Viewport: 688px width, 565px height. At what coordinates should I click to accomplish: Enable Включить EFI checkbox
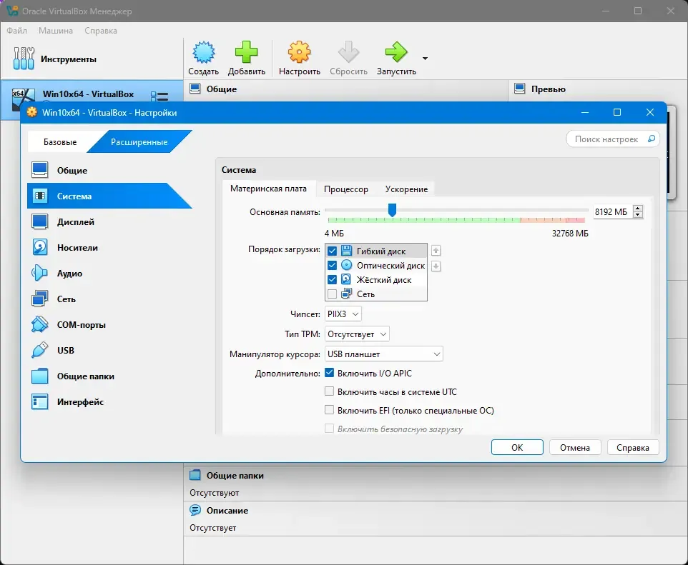[x=329, y=410]
